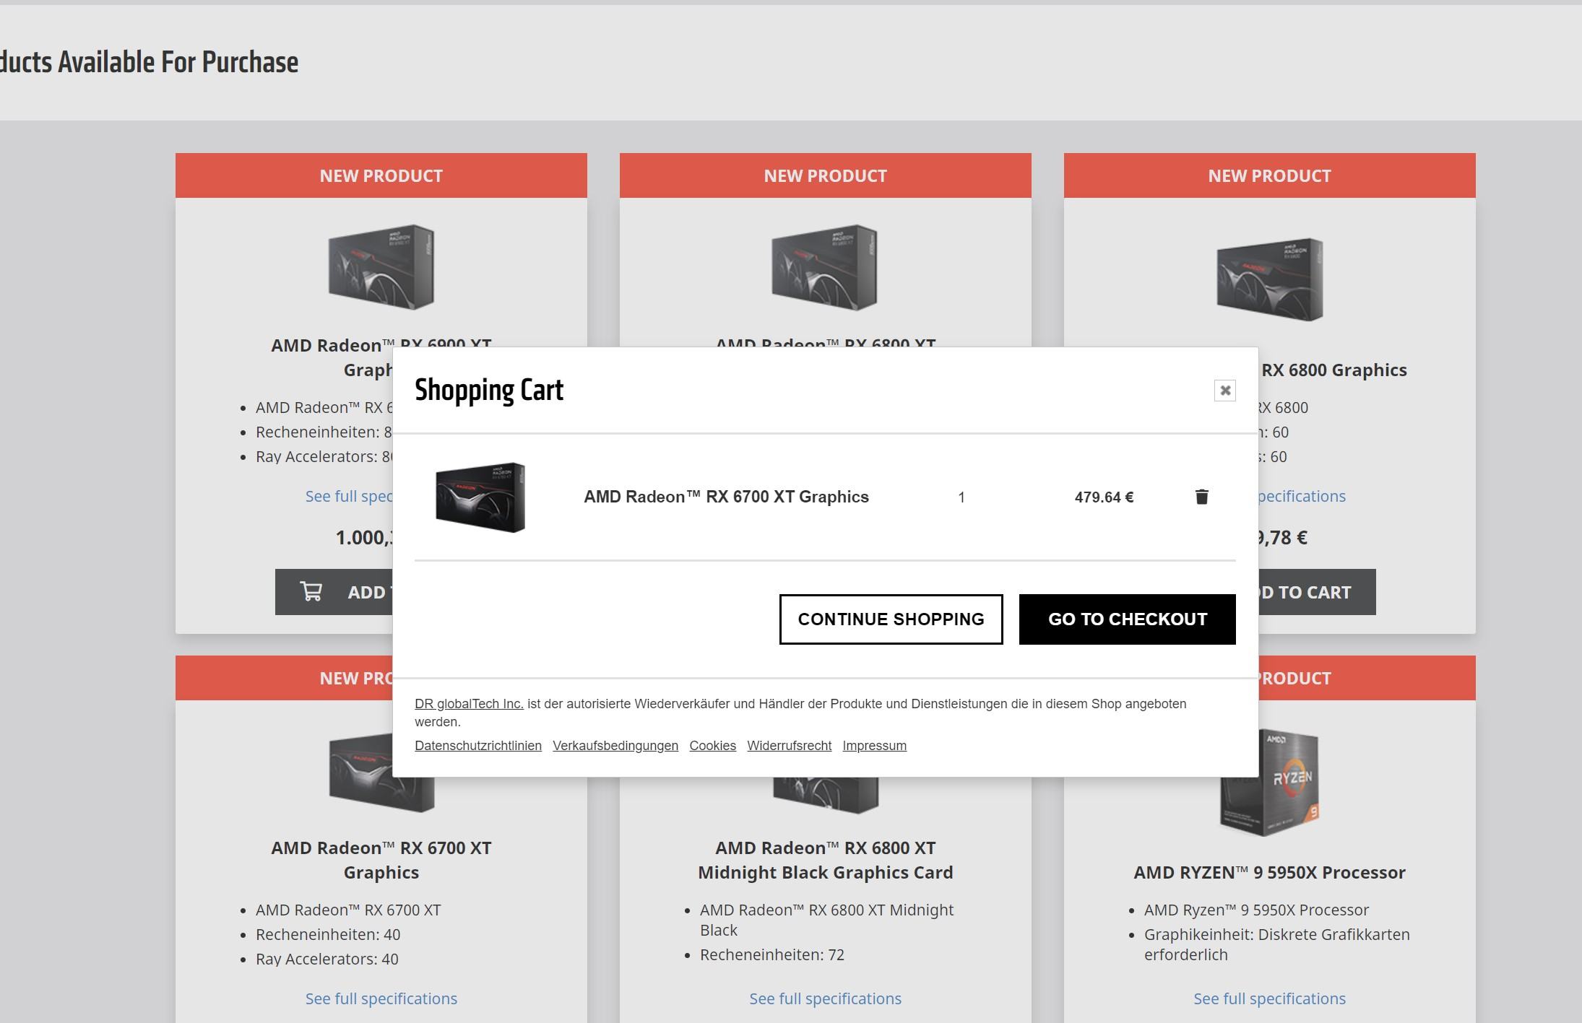Choose Continue Shopping

pos(891,619)
